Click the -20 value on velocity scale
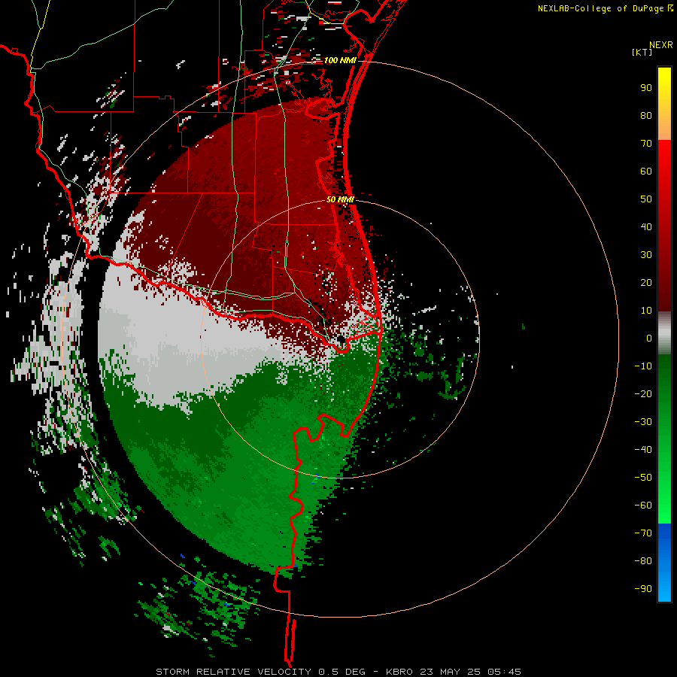 643,394
